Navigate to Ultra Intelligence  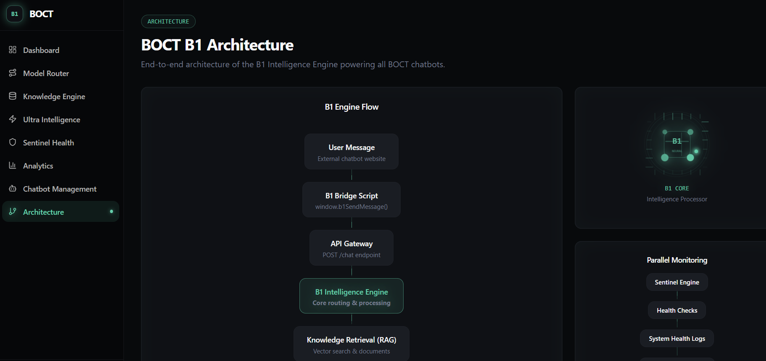[60, 119]
